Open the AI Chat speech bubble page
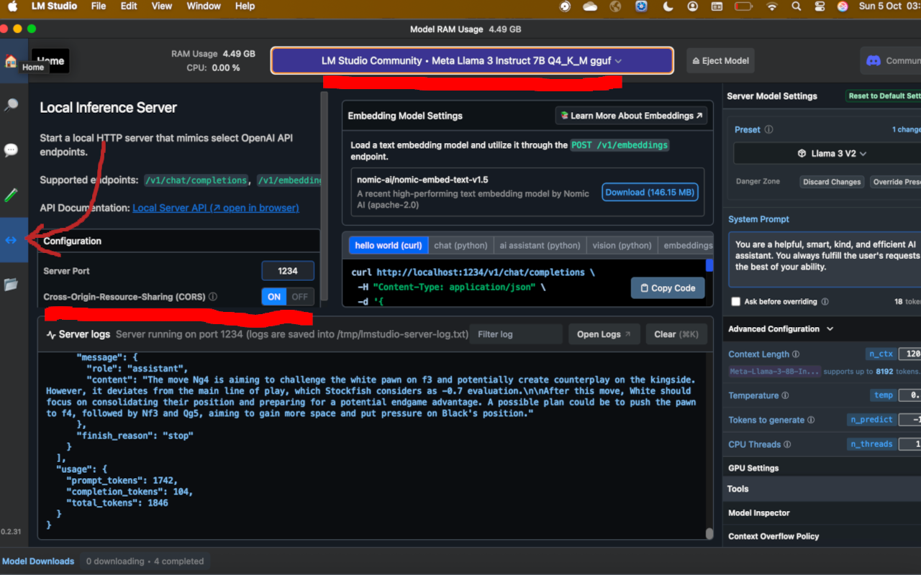This screenshot has width=921, height=575. point(11,150)
